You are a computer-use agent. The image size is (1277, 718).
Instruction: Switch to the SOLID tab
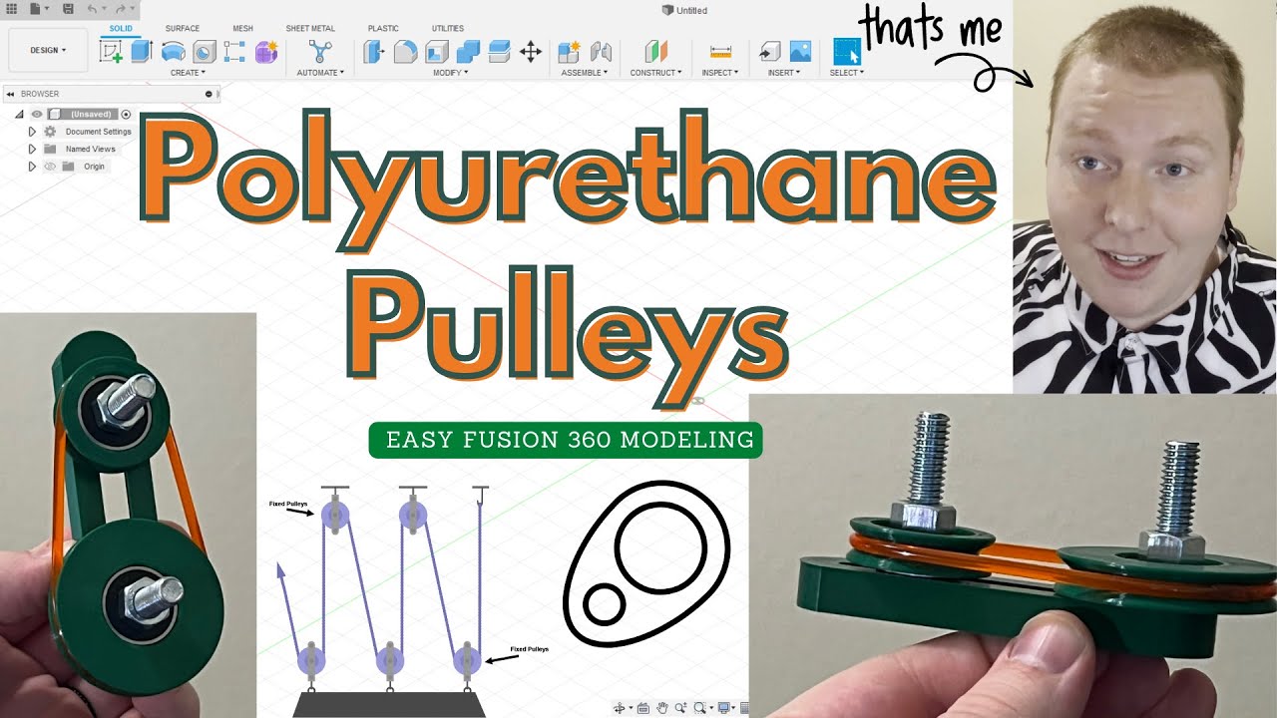tap(121, 28)
